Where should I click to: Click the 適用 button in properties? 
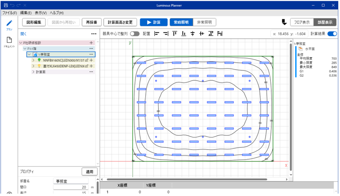[x=89, y=172]
